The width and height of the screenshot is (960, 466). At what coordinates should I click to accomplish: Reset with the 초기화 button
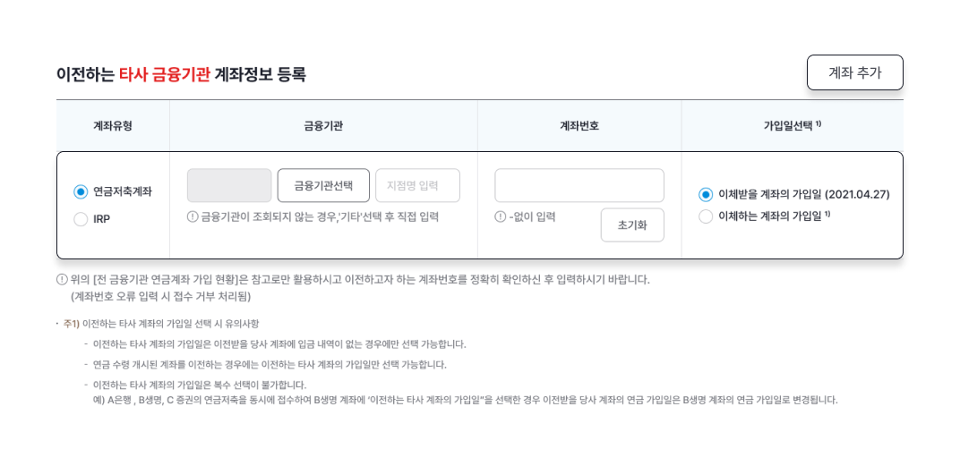point(632,225)
